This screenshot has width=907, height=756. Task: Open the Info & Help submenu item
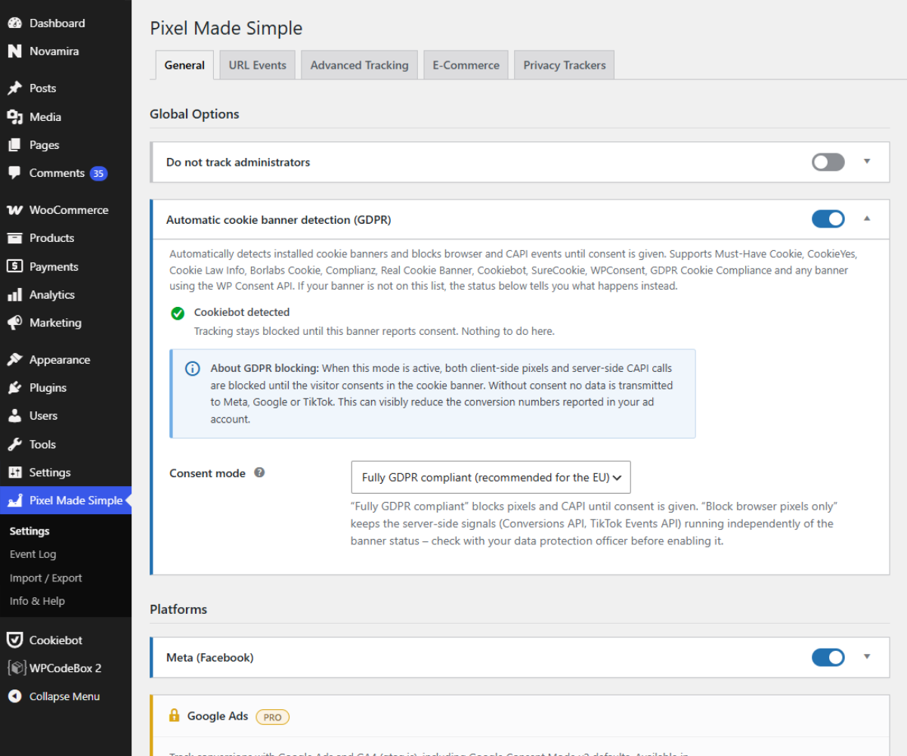coord(37,601)
